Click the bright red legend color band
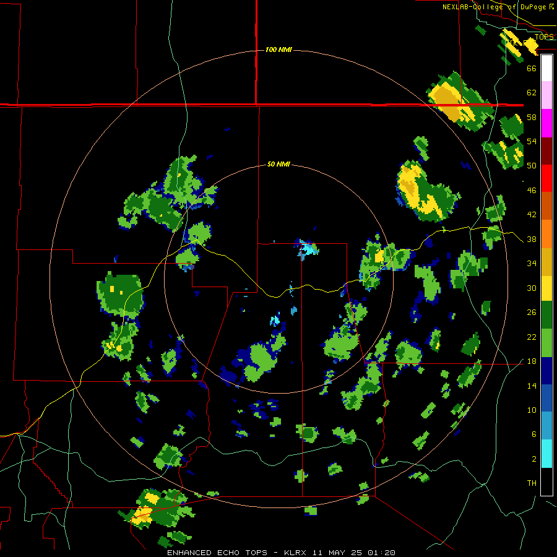 [x=546, y=178]
